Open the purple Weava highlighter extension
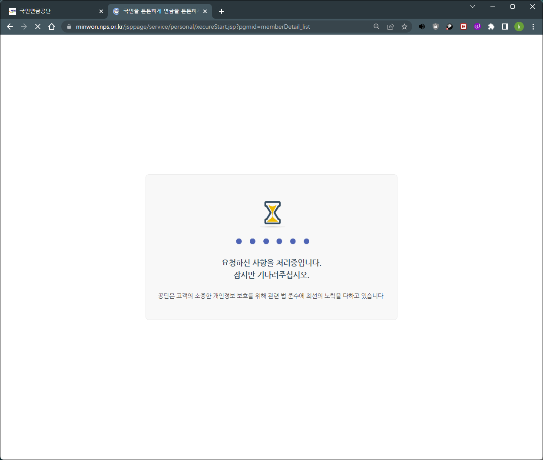This screenshot has height=460, width=543. [477, 27]
